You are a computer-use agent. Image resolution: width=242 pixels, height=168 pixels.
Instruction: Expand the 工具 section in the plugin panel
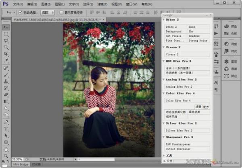[x=169, y=155]
